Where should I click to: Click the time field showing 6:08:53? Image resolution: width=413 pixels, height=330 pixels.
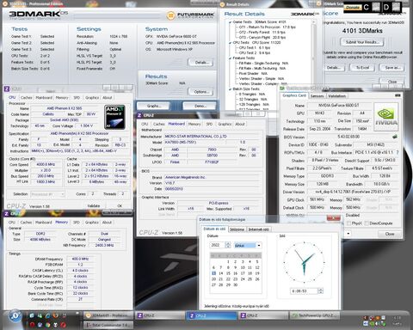tap(304, 291)
